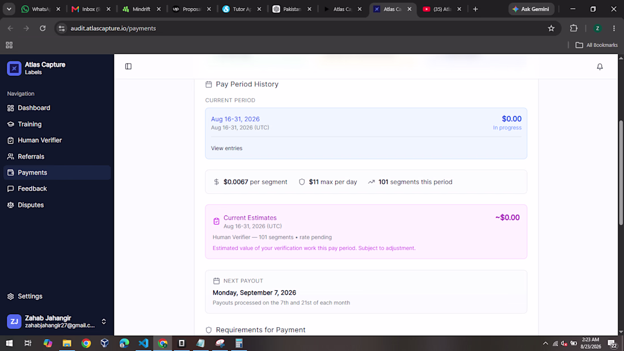Open File Explorer from the taskbar
This screenshot has height=351, width=624.
(x=67, y=343)
